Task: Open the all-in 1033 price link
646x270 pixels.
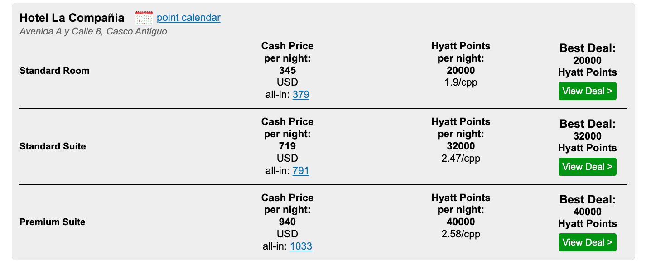Action: pyautogui.click(x=301, y=246)
